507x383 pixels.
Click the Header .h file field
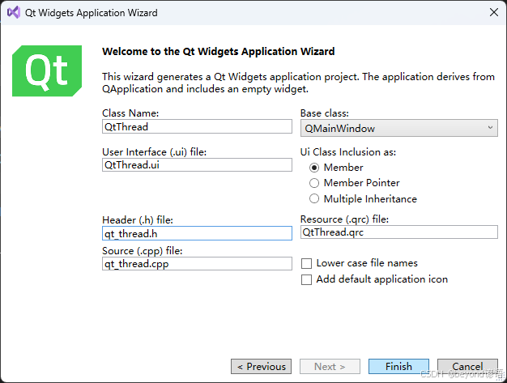click(x=198, y=233)
